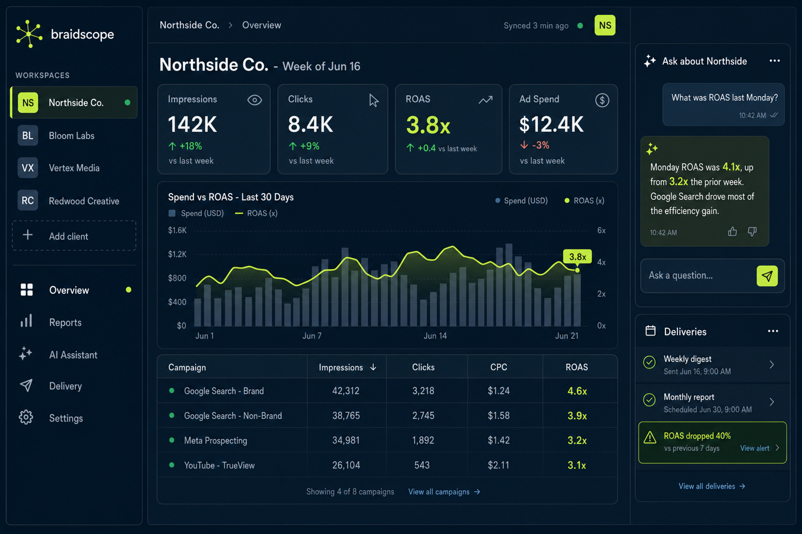Viewport: 802px width, 534px height.
Task: Click the green status dot of YouTube - TrueView
Action: (172, 465)
